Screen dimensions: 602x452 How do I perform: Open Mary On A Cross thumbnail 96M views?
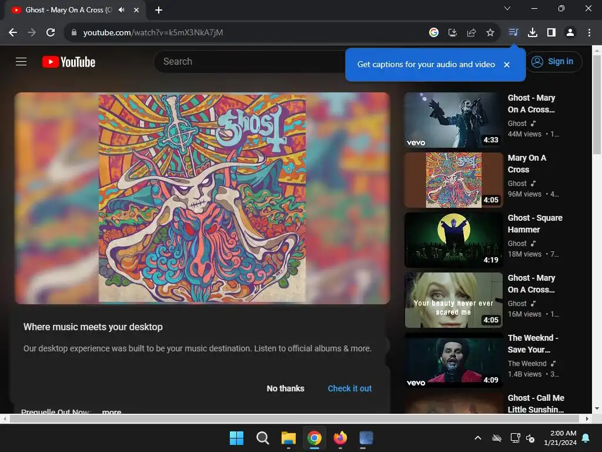tap(453, 180)
